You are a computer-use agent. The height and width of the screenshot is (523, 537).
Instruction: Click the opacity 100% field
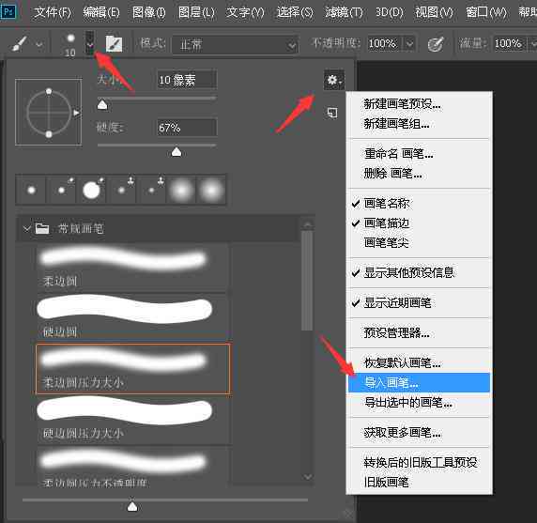click(x=383, y=43)
